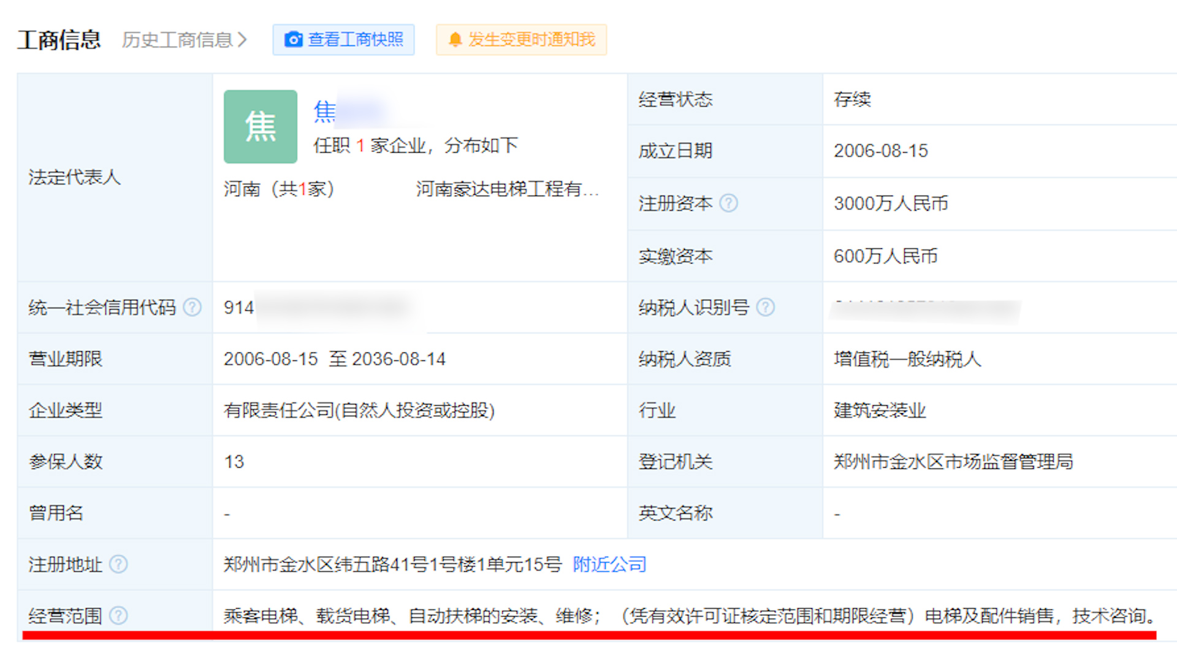Open 附近公司 link
This screenshot has width=1177, height=662.
pos(609,564)
